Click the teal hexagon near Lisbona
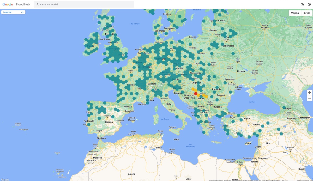Viewport: 313px width, 181px height. coord(88,125)
